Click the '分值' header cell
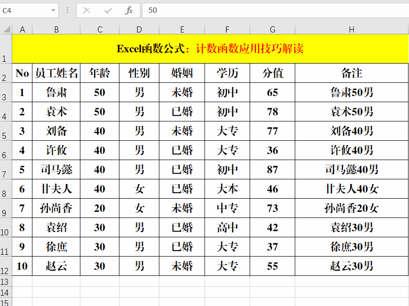 pos(273,73)
